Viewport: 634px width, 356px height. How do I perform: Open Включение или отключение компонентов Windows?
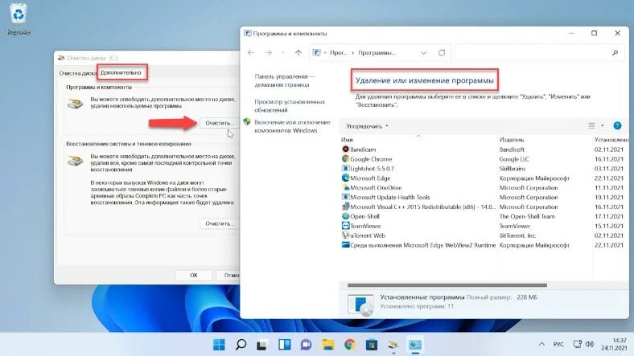(292, 126)
